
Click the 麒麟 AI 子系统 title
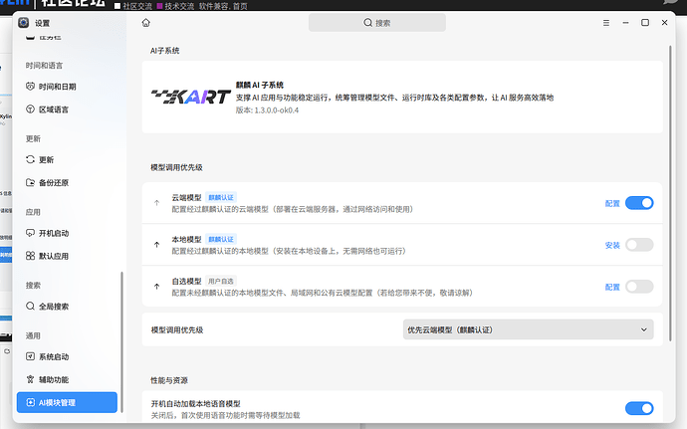260,85
